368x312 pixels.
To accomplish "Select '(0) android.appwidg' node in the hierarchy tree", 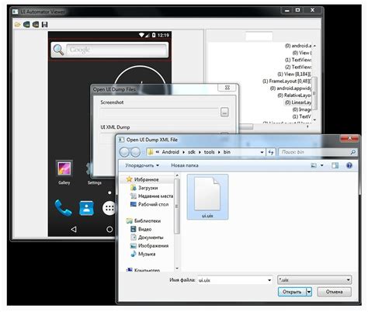I will point(290,88).
